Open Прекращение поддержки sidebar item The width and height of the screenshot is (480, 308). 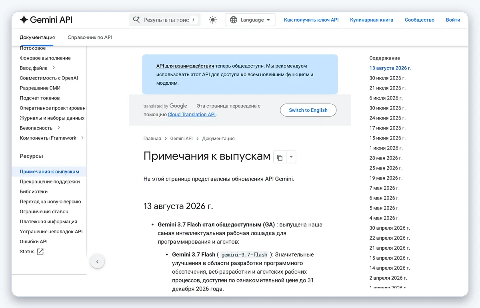[50, 182]
